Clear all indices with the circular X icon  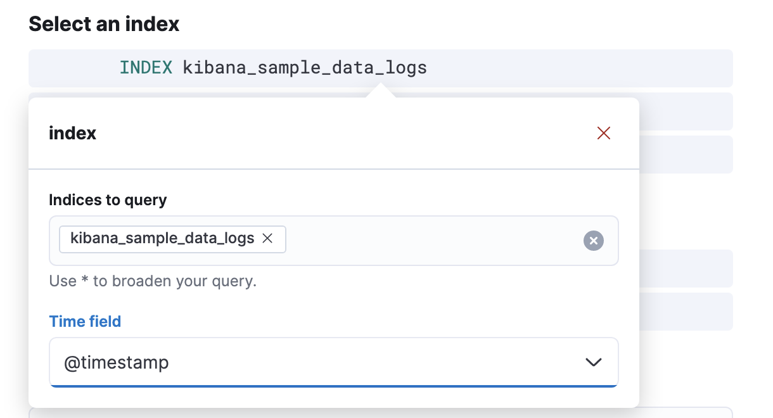point(593,241)
